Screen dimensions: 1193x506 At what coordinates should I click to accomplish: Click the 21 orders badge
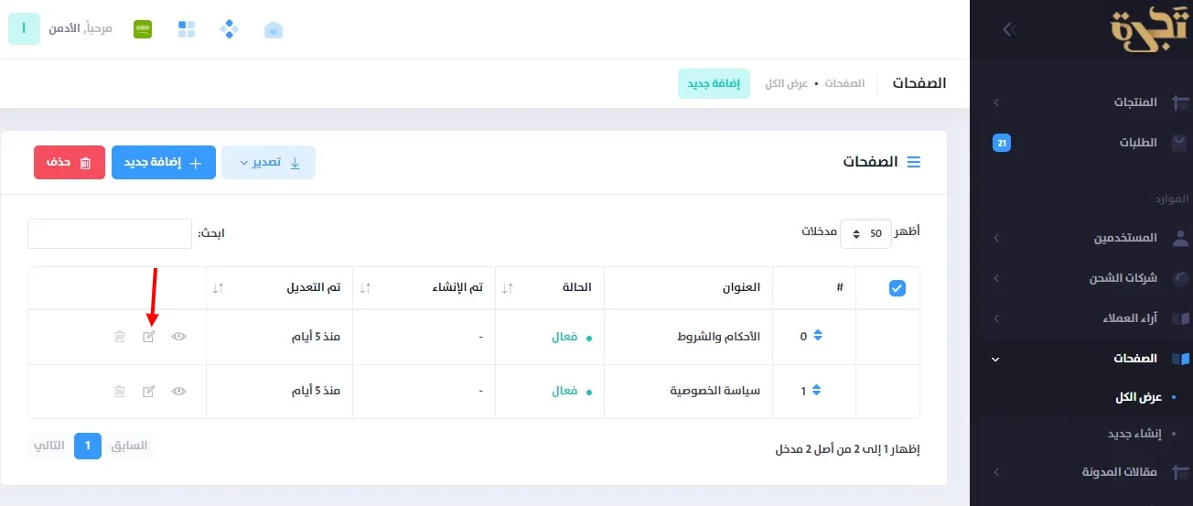point(1002,143)
